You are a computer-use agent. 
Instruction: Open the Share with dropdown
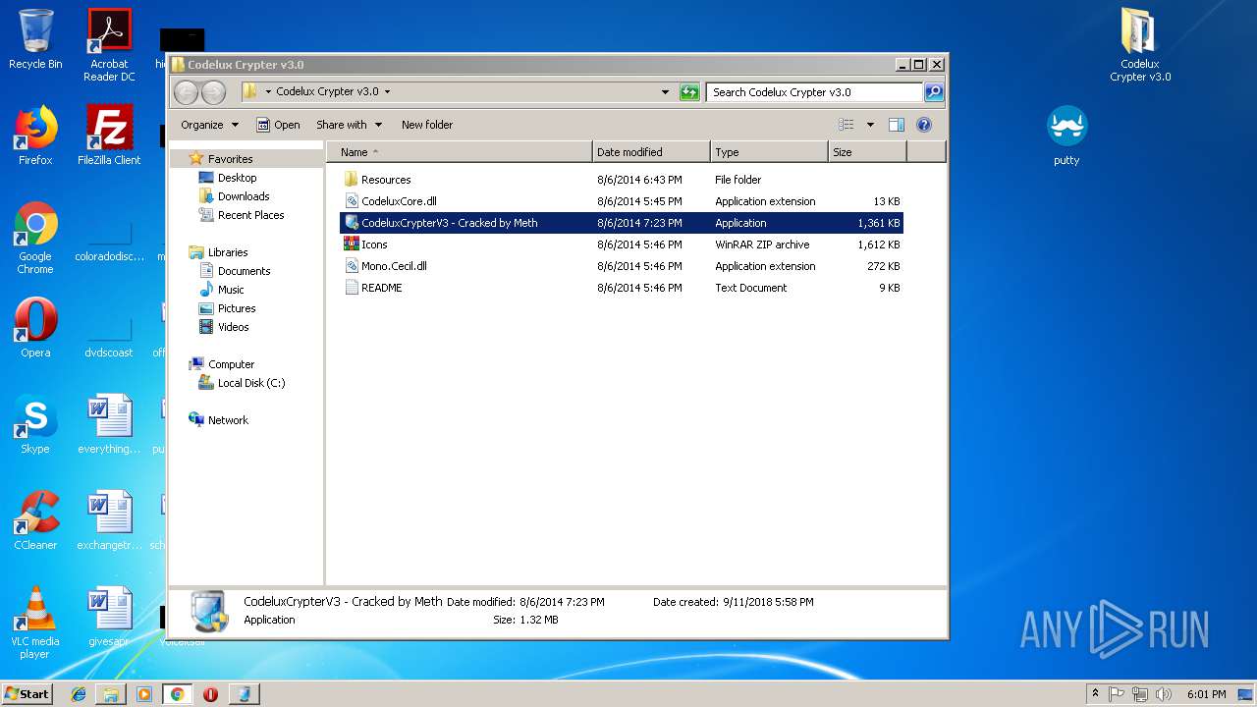pos(349,125)
